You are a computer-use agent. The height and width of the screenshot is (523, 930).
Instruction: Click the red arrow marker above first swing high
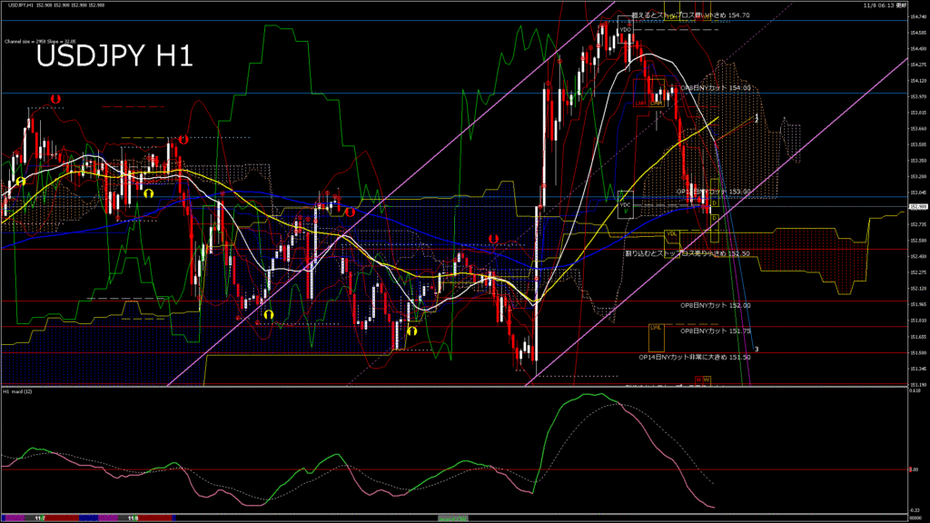(x=55, y=98)
